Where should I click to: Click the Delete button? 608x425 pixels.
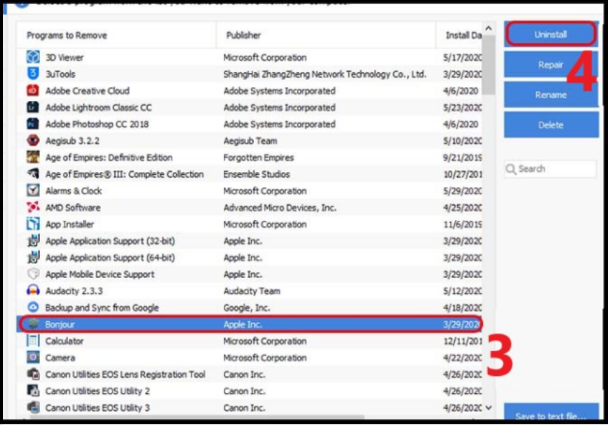click(551, 124)
